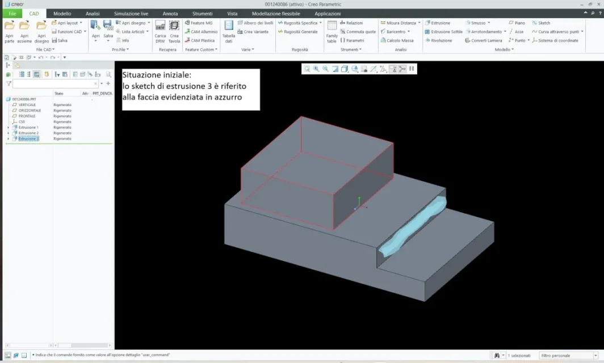Switch to the Simulazione live tab
The height and width of the screenshot is (363, 604).
point(131,14)
